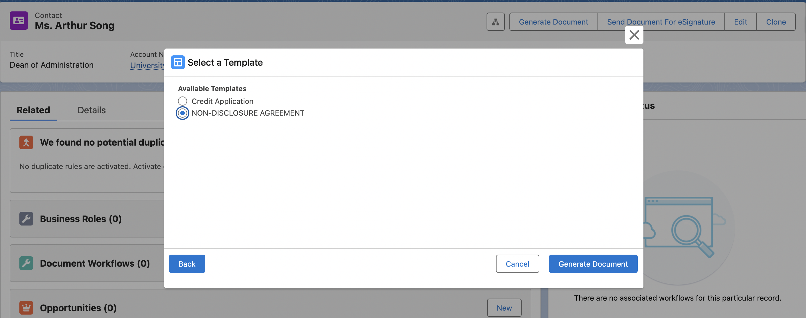Click the no associated workflows message
The height and width of the screenshot is (318, 806).
677,298
